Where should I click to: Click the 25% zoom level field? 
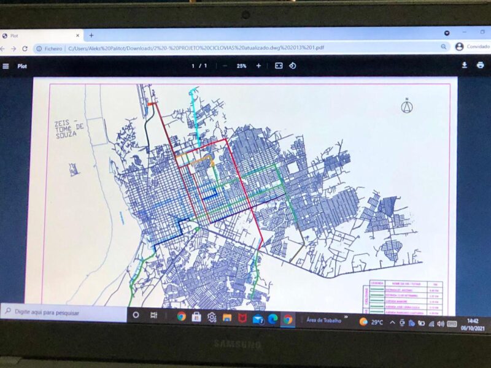[x=242, y=66]
